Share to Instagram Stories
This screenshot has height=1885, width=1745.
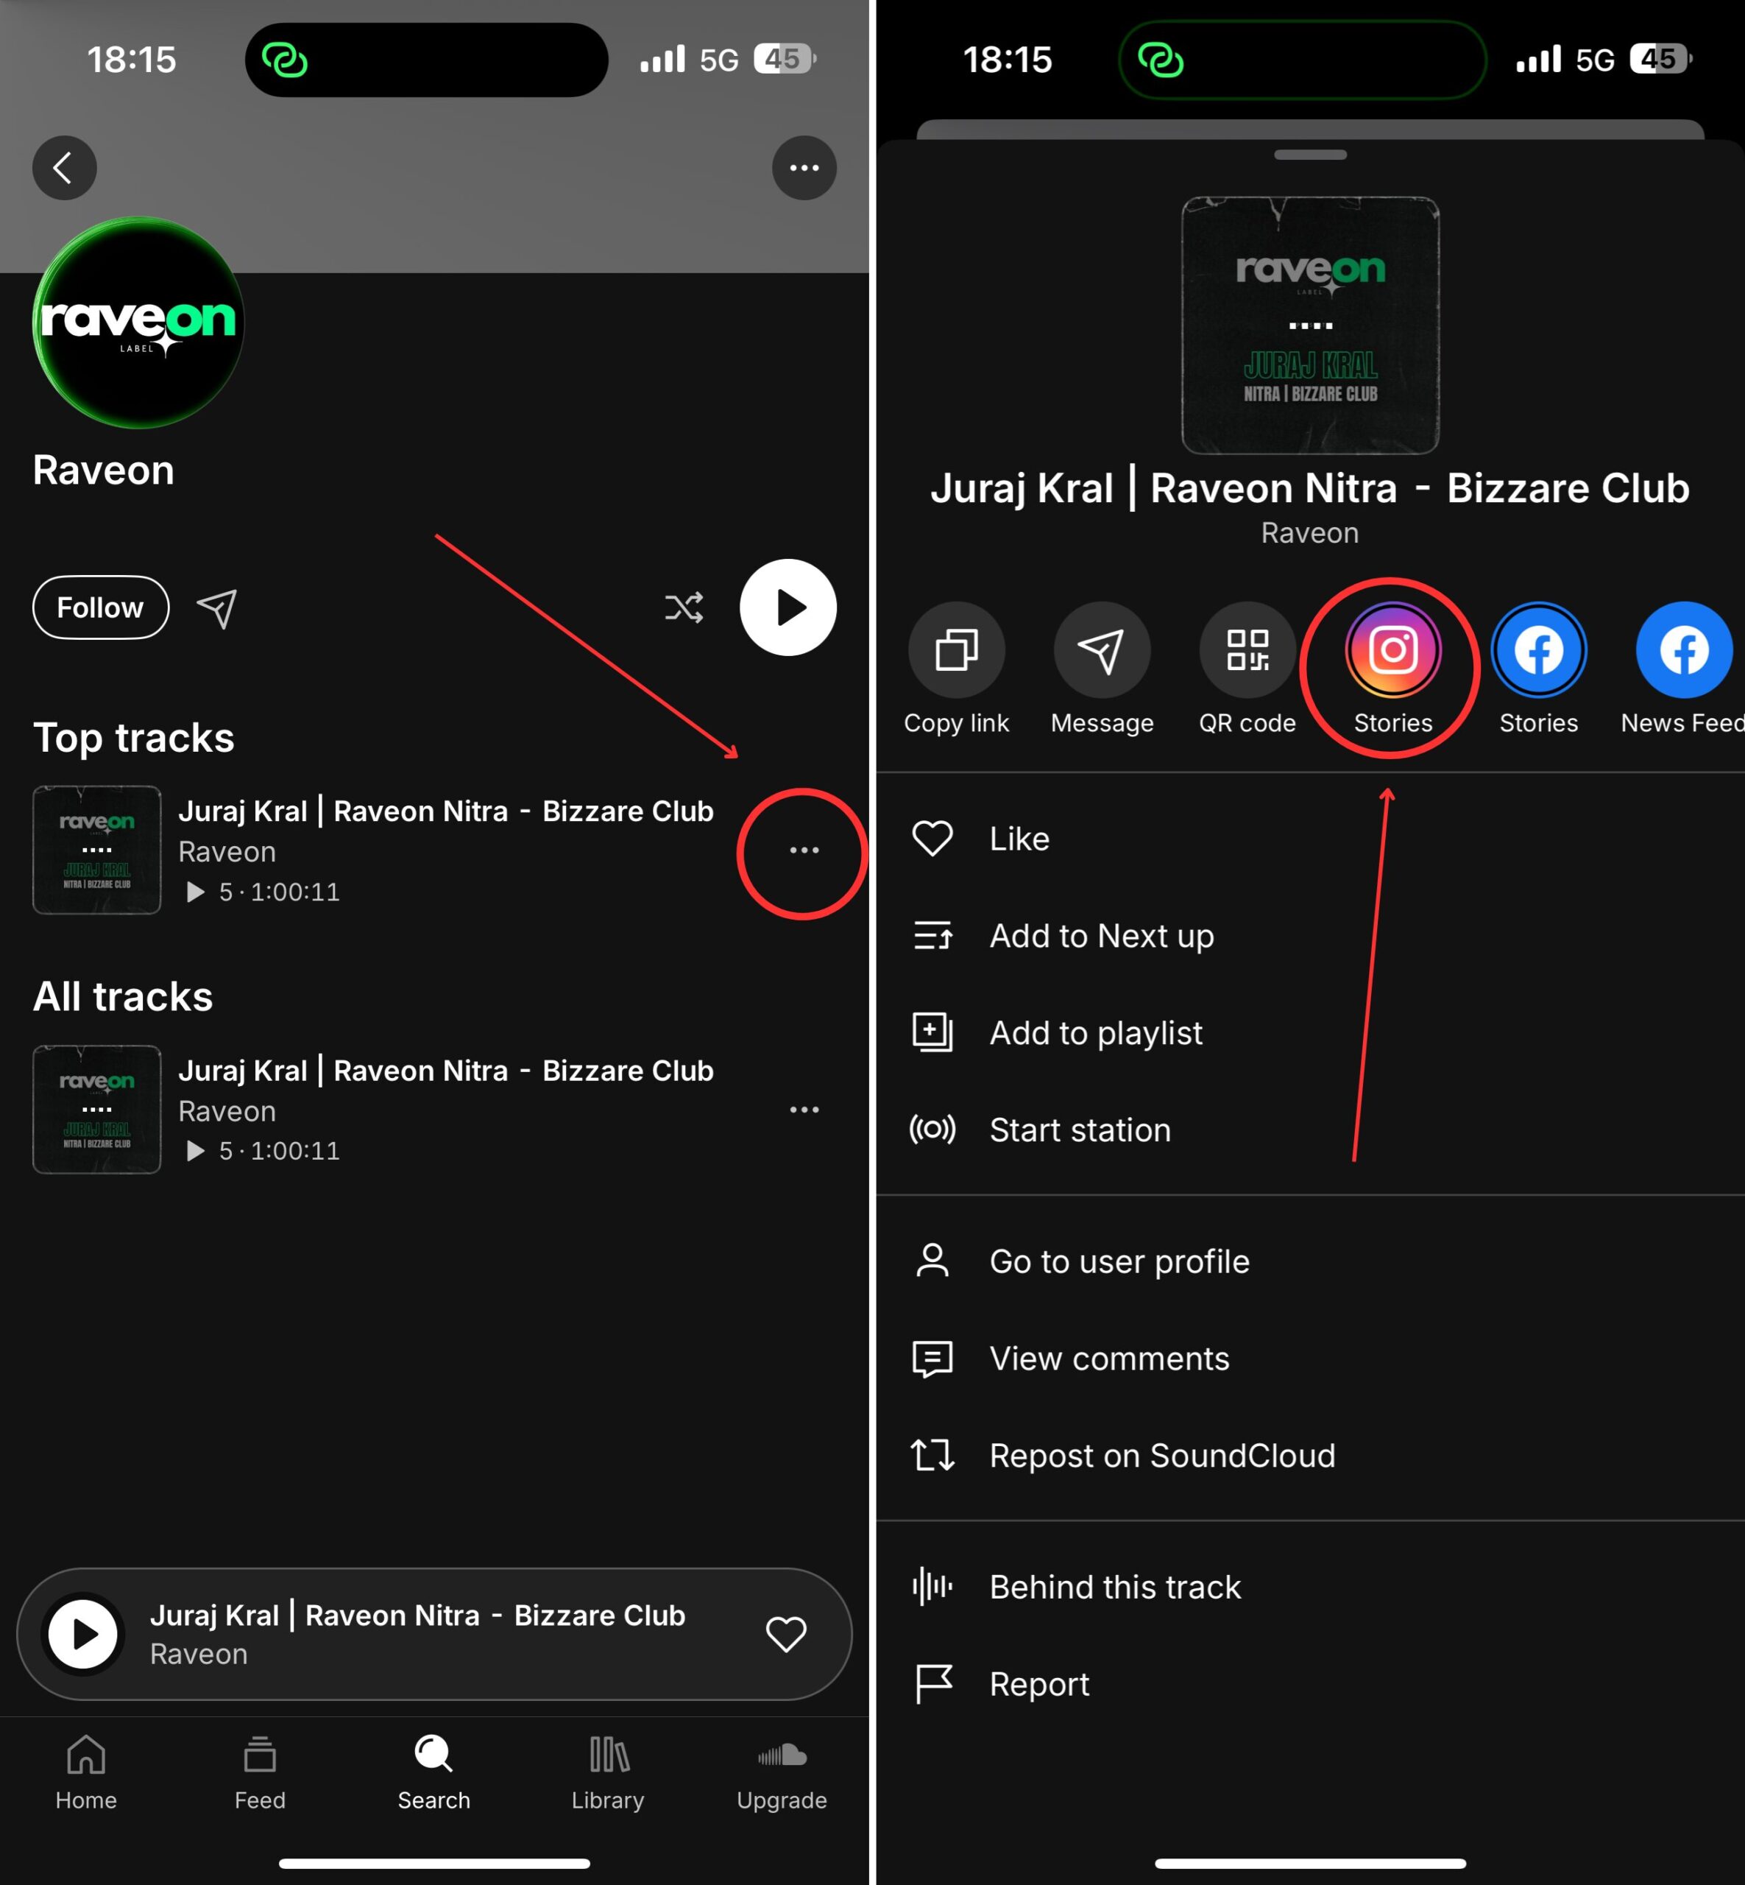tap(1392, 669)
